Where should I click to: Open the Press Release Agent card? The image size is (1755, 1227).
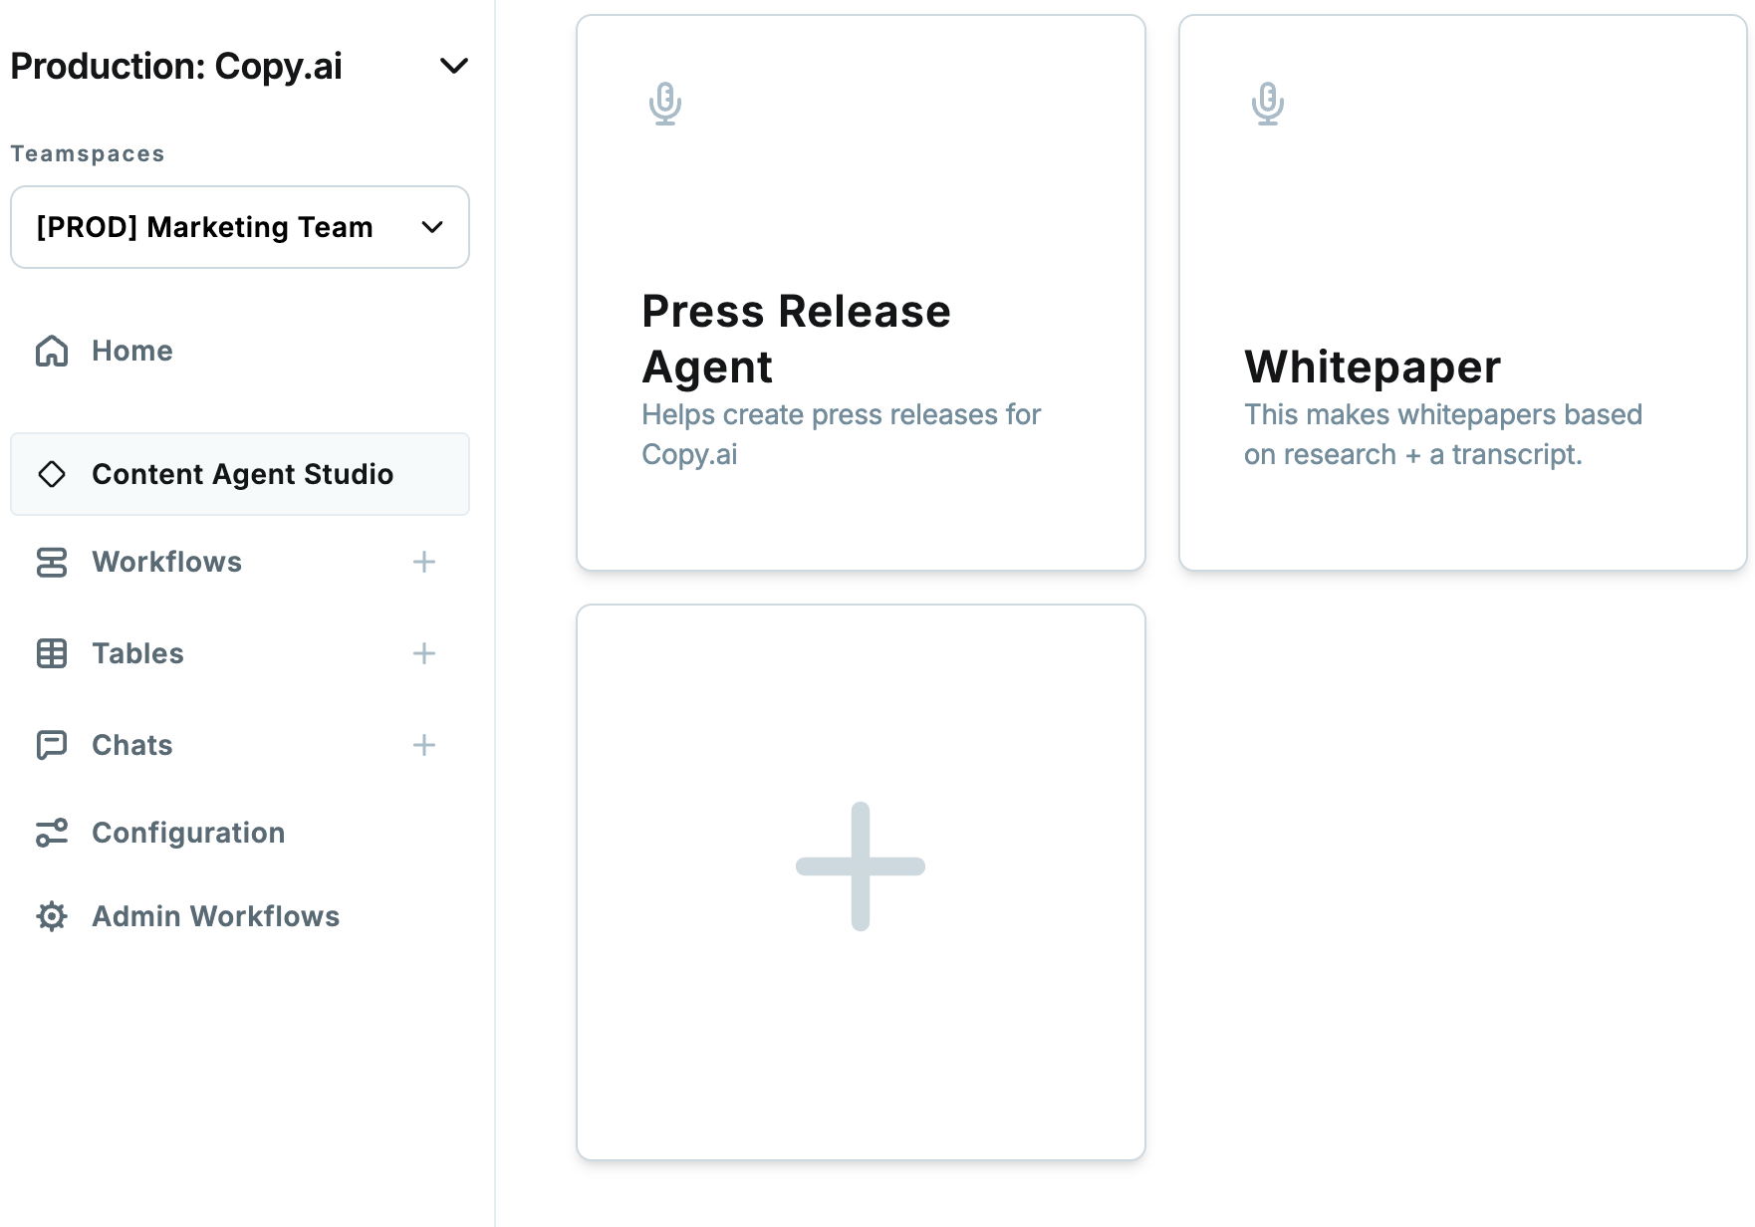860,291
